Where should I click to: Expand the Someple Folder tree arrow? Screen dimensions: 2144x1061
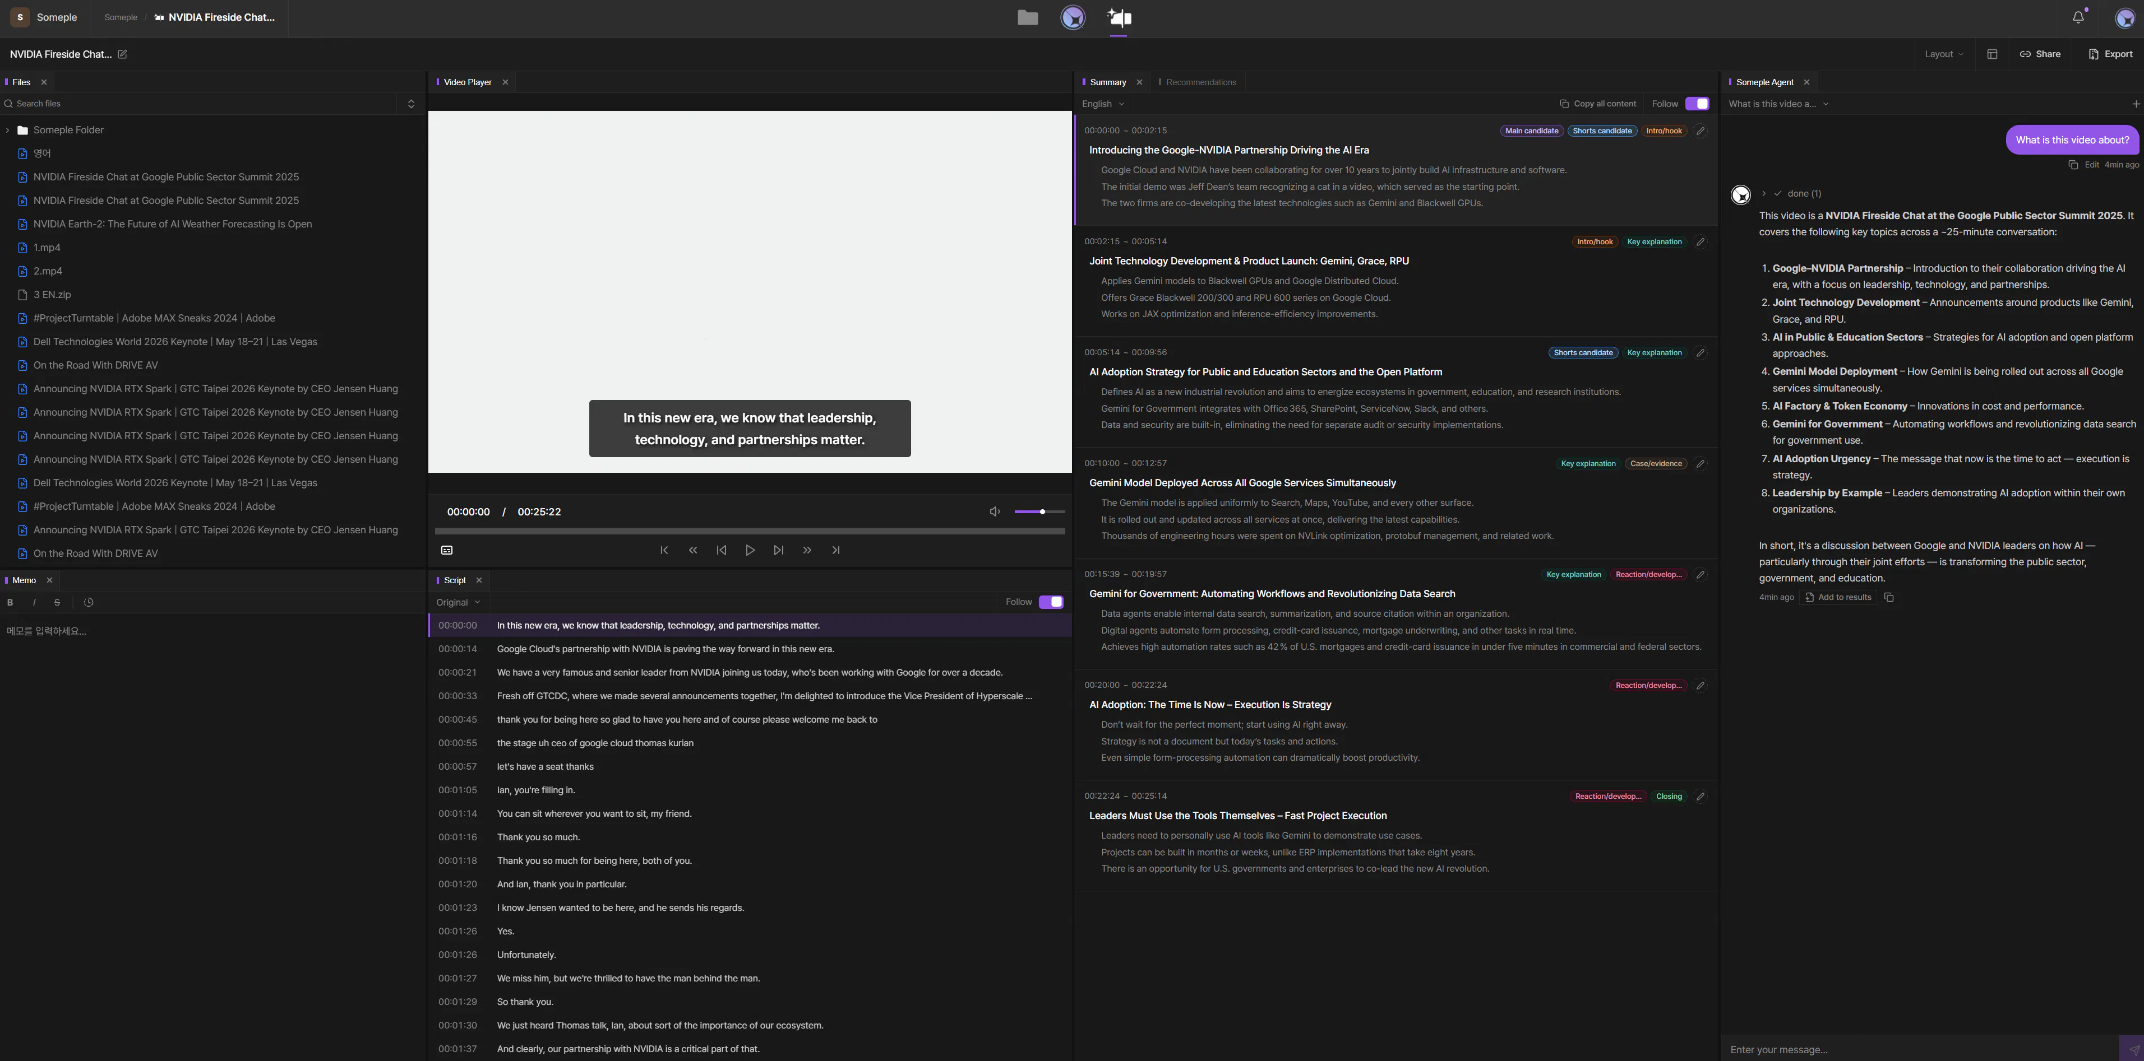[x=7, y=131]
